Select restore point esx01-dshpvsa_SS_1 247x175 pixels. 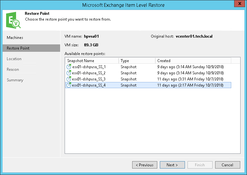(x=89, y=67)
